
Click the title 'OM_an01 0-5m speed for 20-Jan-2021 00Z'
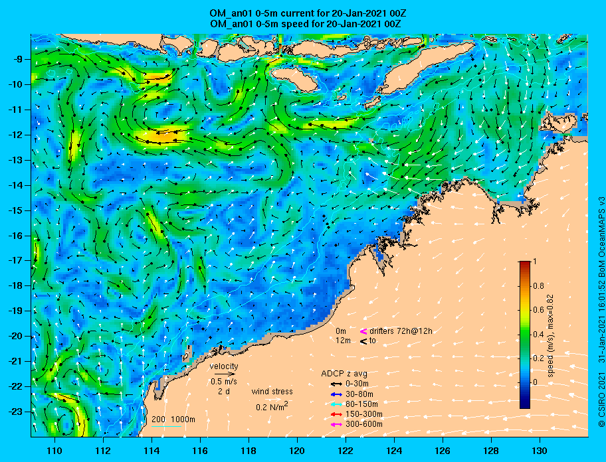pyautogui.click(x=305, y=23)
